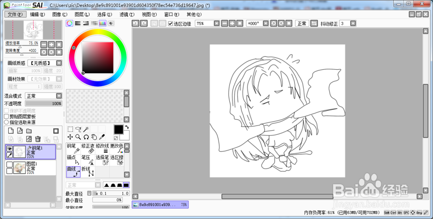
Task: Pick the rectangular selection tool
Action: click(x=70, y=129)
